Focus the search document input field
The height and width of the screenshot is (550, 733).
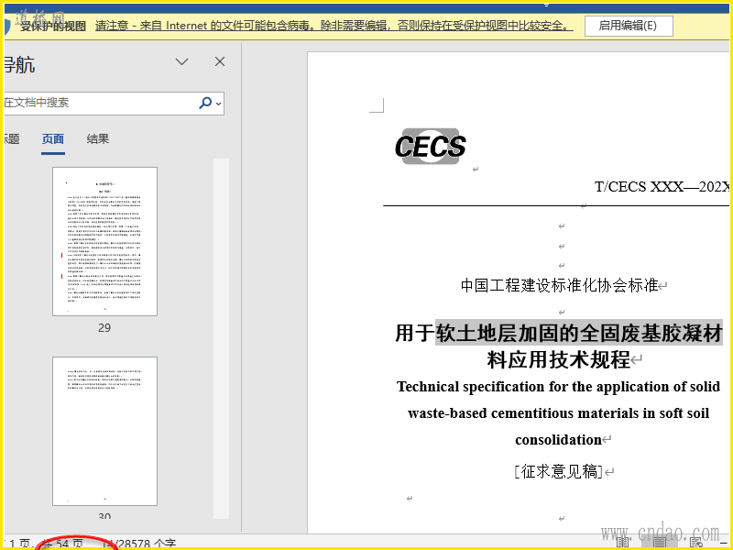coord(101,103)
